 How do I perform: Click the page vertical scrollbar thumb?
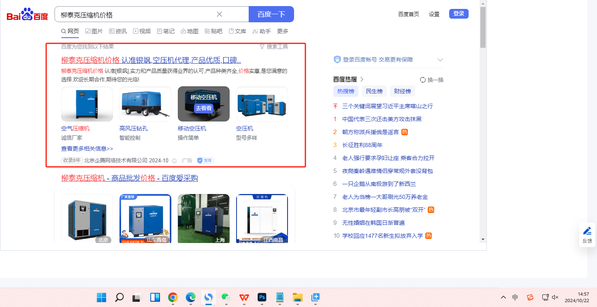click(483, 27)
